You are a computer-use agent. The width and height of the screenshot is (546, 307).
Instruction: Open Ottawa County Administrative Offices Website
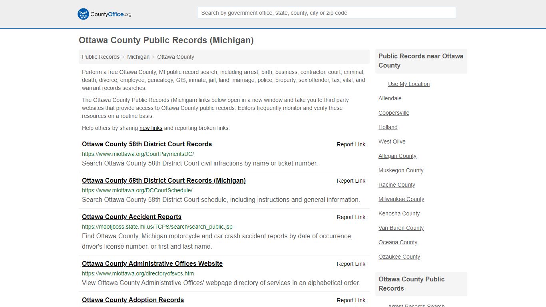[152, 263]
